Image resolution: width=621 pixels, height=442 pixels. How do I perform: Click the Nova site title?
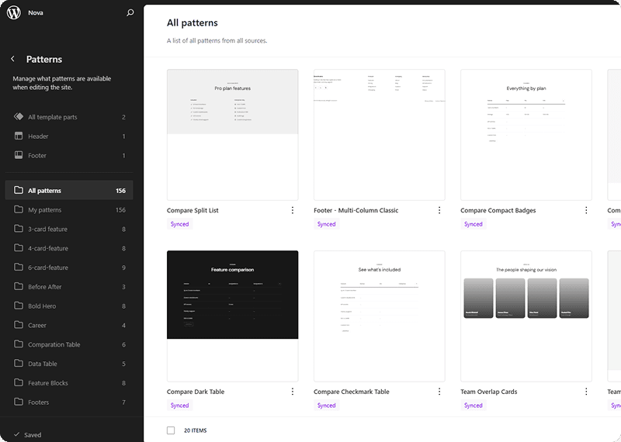36,12
